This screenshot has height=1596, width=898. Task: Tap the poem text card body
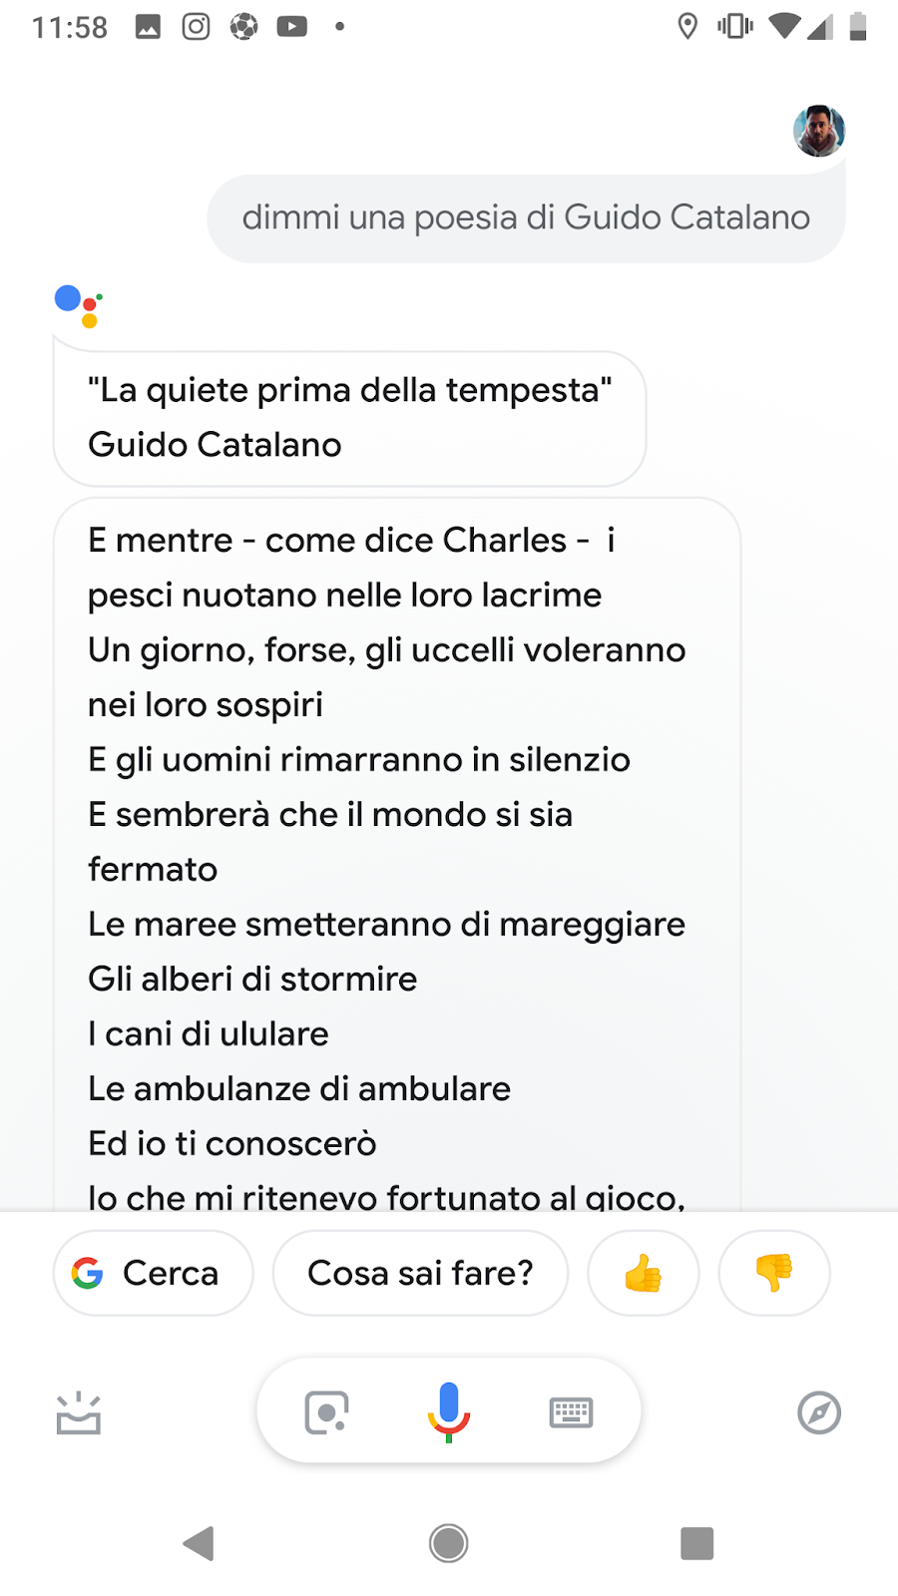point(397,854)
